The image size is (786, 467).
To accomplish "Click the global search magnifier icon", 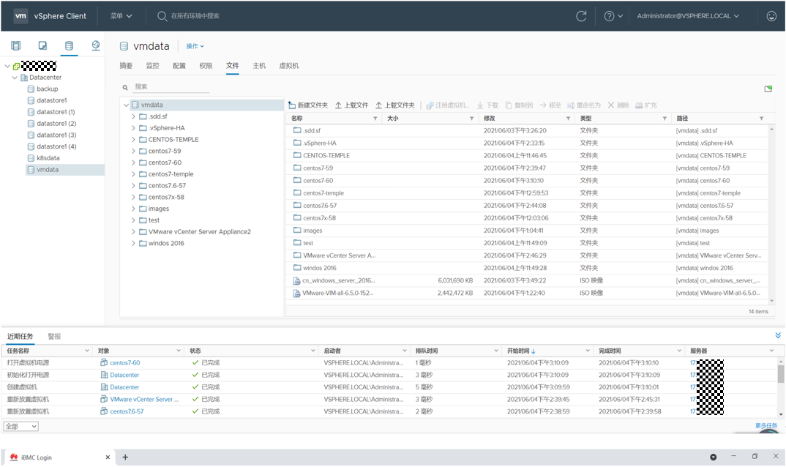I will point(162,16).
